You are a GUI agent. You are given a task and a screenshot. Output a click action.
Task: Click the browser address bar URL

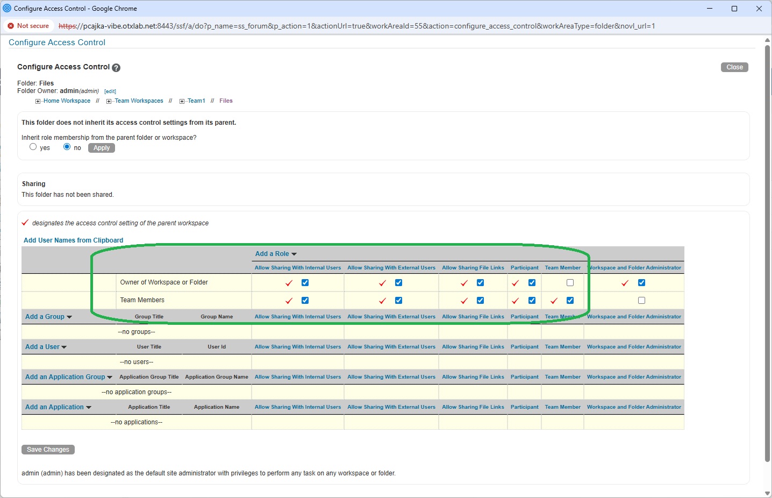(356, 26)
